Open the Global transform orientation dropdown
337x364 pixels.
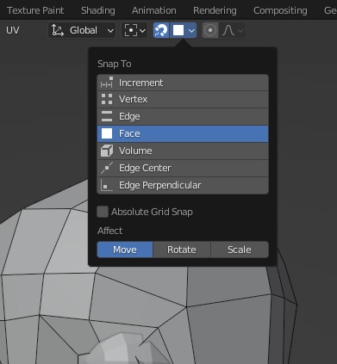coord(82,30)
